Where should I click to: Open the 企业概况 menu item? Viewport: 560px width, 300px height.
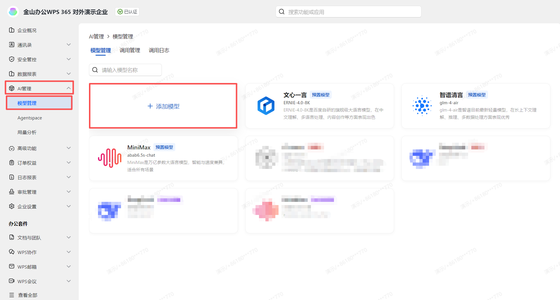click(27, 30)
